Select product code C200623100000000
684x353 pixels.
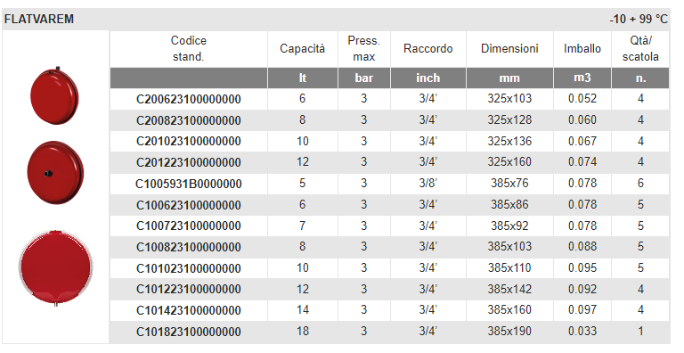[x=189, y=99]
